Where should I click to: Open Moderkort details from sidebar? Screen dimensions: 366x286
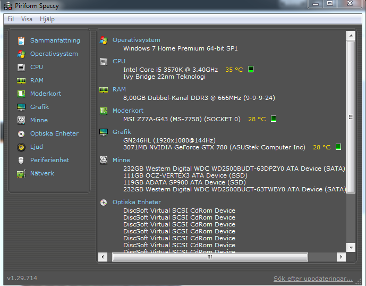click(46, 94)
